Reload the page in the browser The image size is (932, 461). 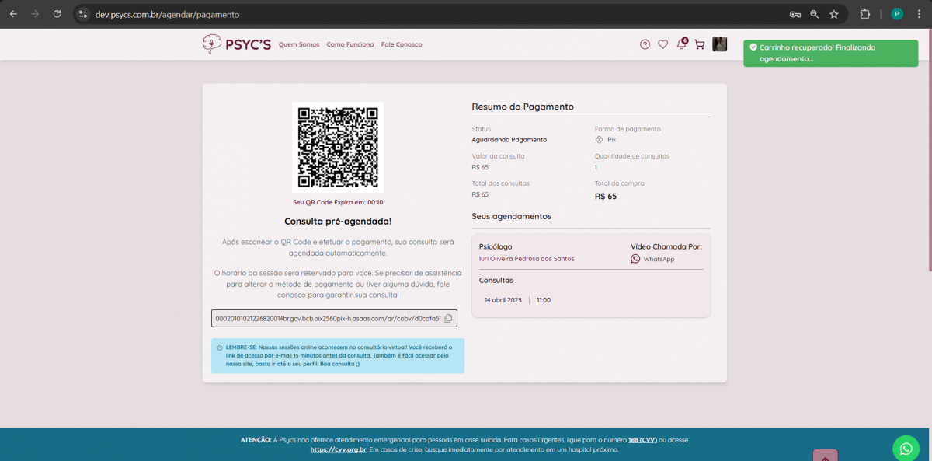(x=57, y=14)
